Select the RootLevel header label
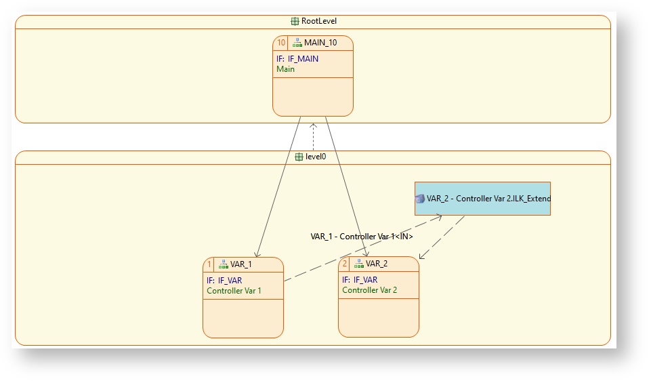 tap(319, 22)
